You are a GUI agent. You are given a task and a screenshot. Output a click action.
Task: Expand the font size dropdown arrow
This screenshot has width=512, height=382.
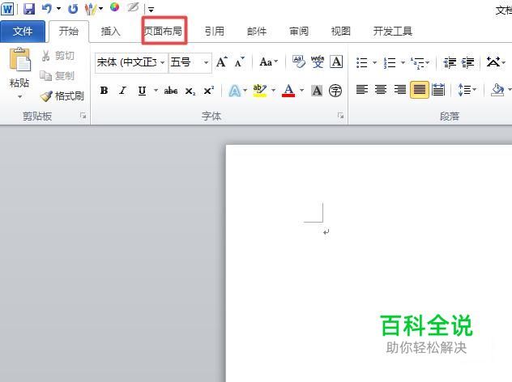click(206, 62)
